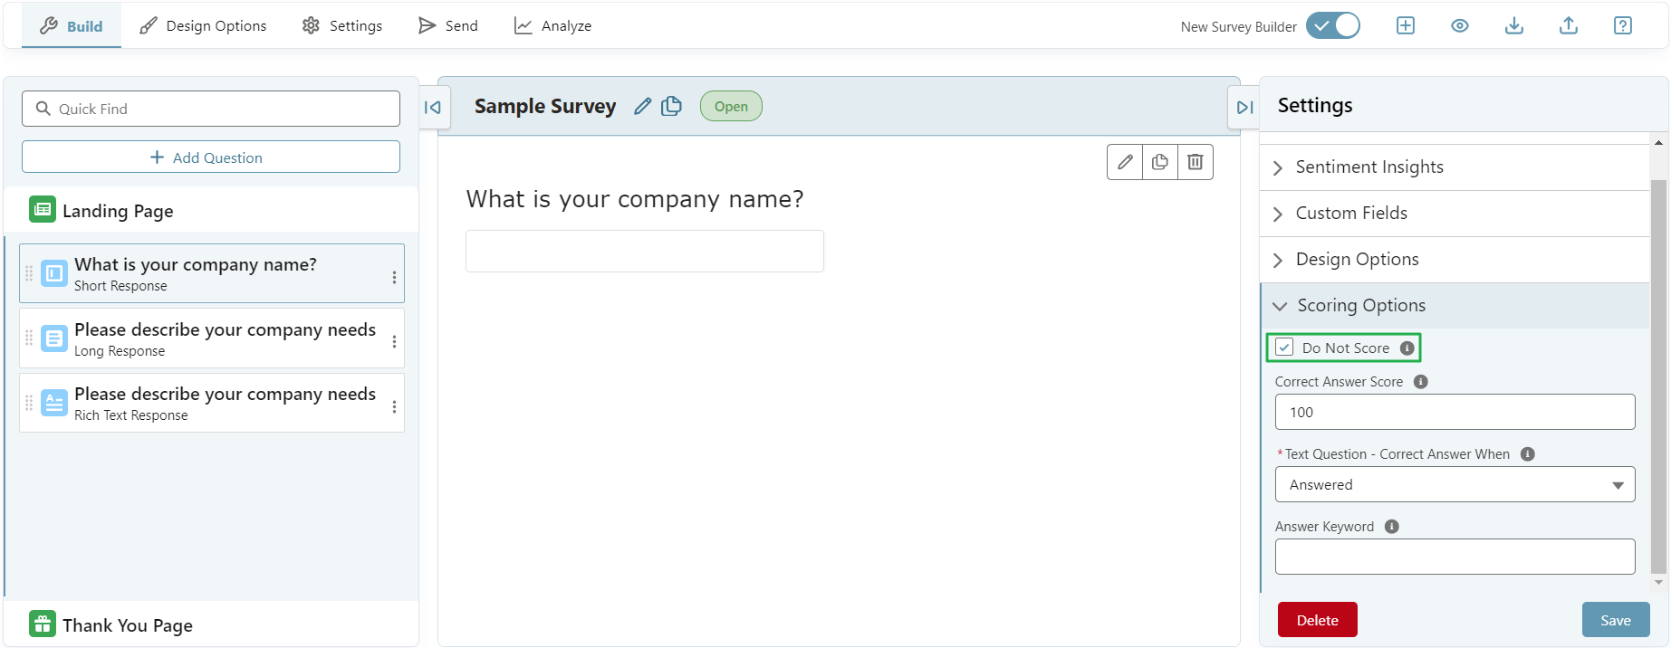The width and height of the screenshot is (1671, 648).
Task: Delete the question with the trash icon
Action: 1195,161
